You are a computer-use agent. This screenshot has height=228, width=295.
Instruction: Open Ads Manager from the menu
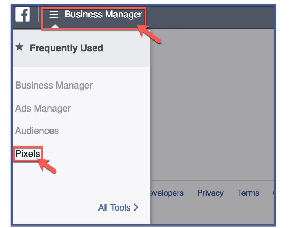[x=43, y=109]
